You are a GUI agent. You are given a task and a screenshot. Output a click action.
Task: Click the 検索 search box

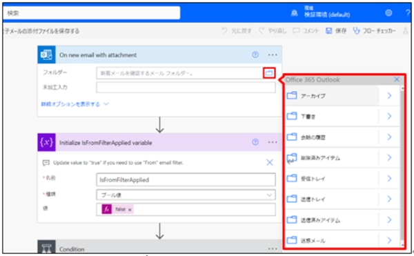(x=91, y=13)
